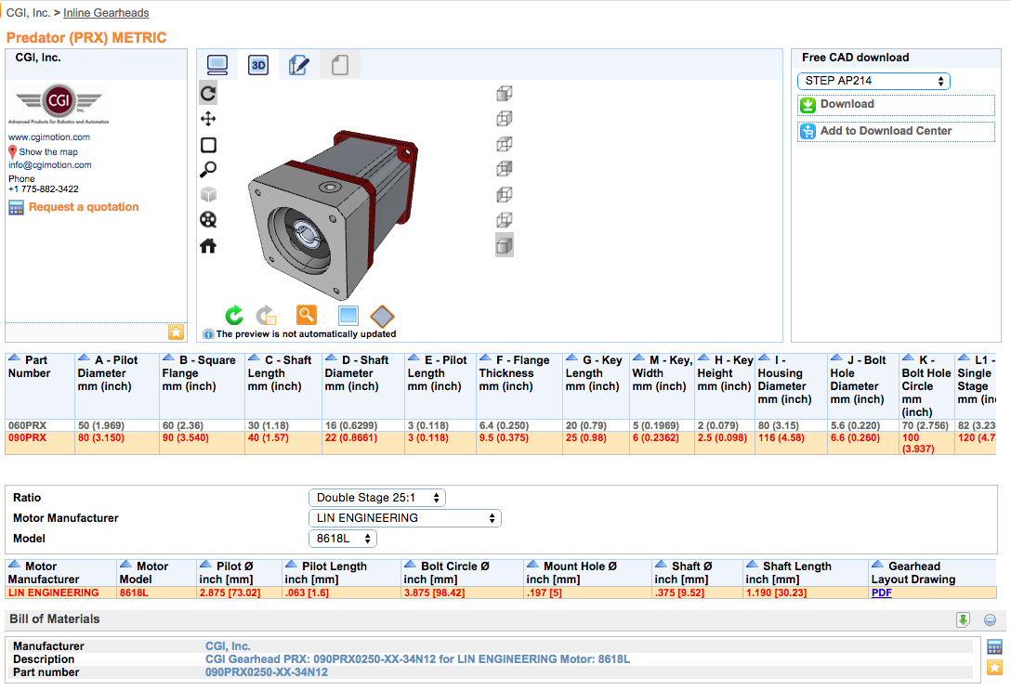Click the greyed cube section tool
1011x690 pixels.
(207, 195)
